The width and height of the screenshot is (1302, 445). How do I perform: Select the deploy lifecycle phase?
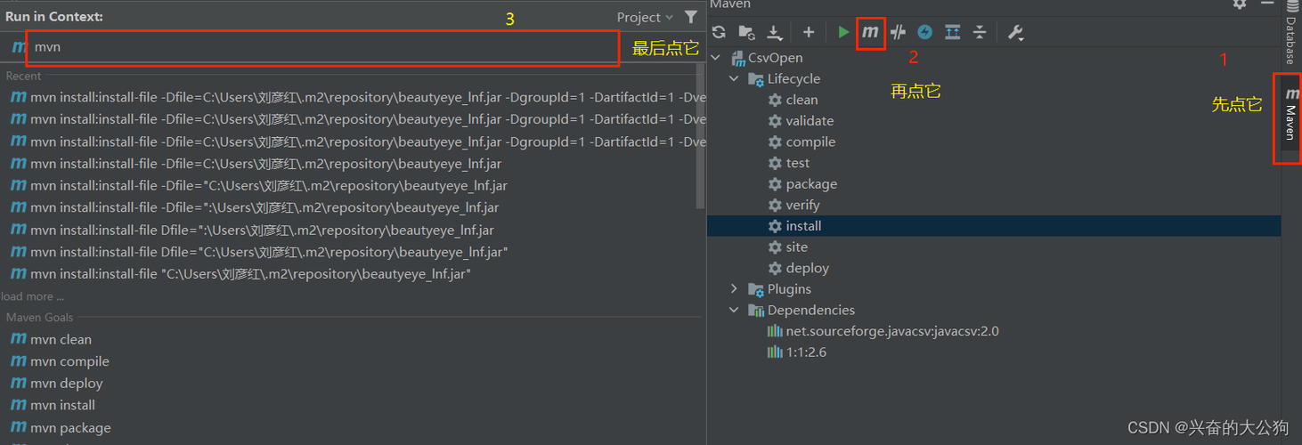808,269
